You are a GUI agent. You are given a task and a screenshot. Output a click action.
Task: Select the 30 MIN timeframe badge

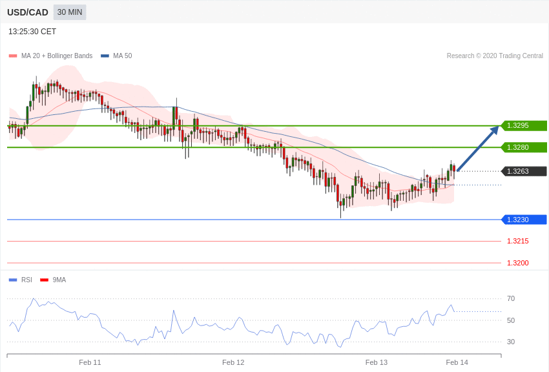[70, 12]
